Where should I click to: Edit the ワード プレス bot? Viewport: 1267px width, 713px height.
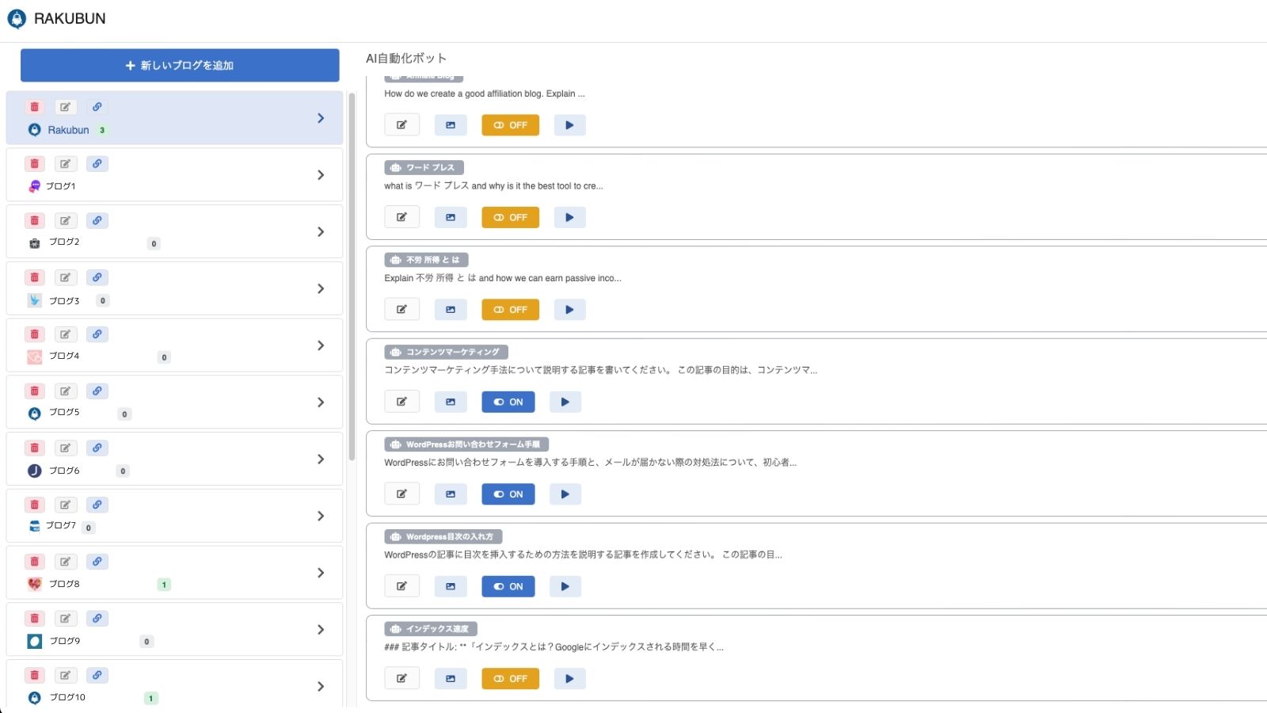[401, 217]
